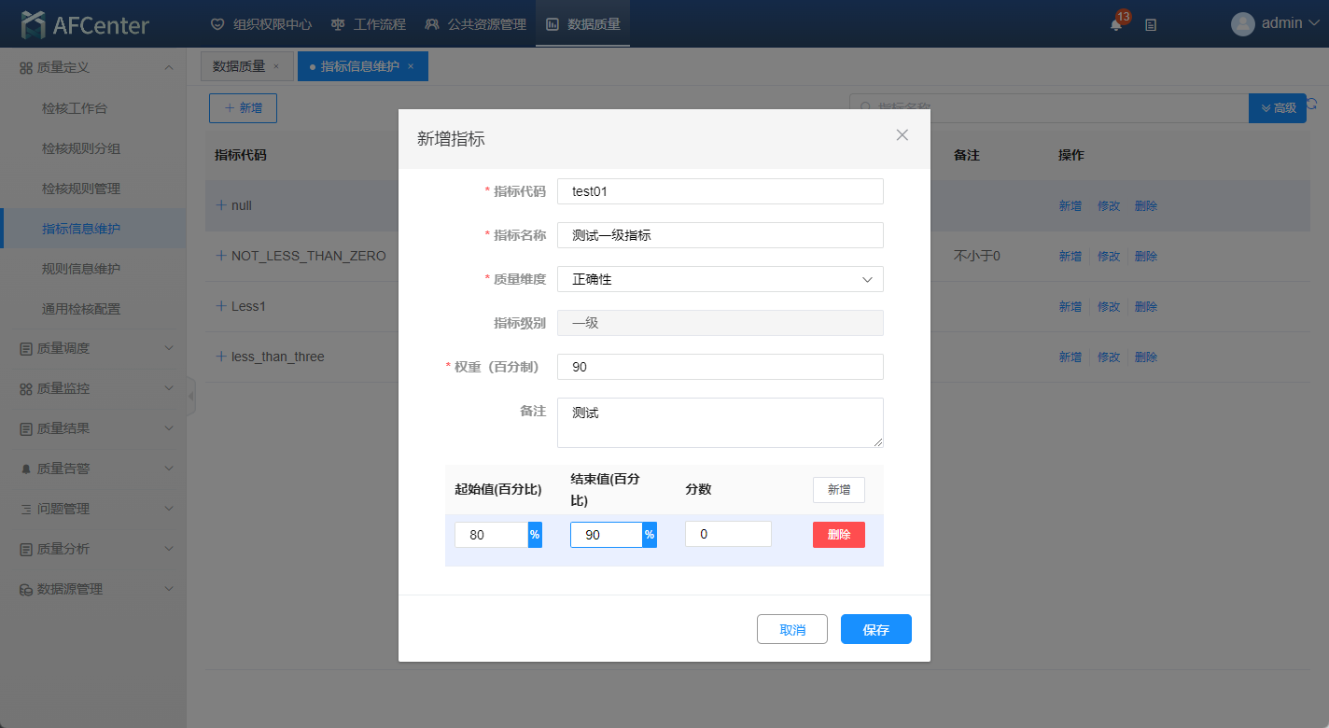Expand the 数据源管理 sidebar section
This screenshot has height=728, width=1329.
pos(93,589)
